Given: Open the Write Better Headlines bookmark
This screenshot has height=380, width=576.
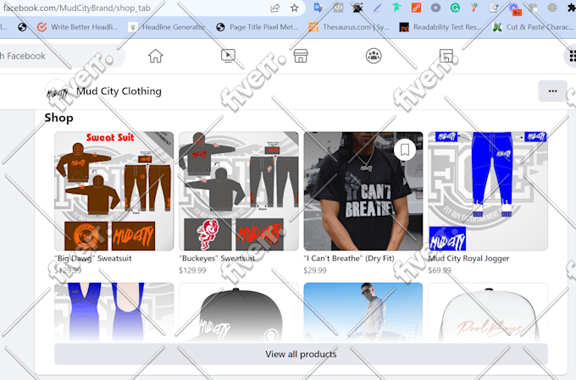Looking at the screenshot, I should [78, 27].
